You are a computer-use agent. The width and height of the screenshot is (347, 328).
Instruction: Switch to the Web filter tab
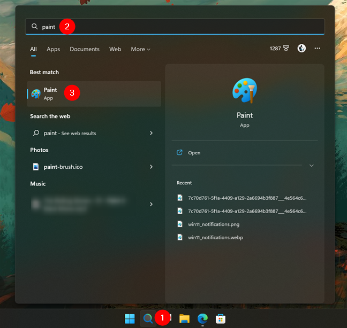point(115,49)
